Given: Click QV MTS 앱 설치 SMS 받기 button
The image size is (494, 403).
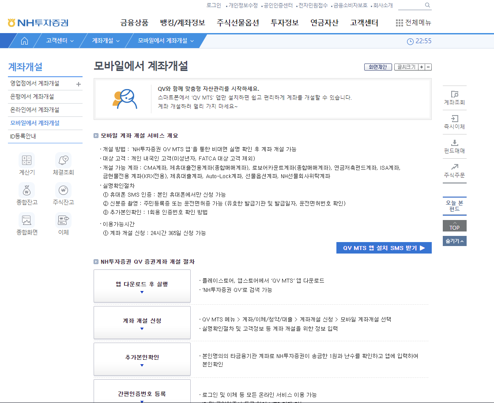Looking at the screenshot, I should pyautogui.click(x=384, y=248).
